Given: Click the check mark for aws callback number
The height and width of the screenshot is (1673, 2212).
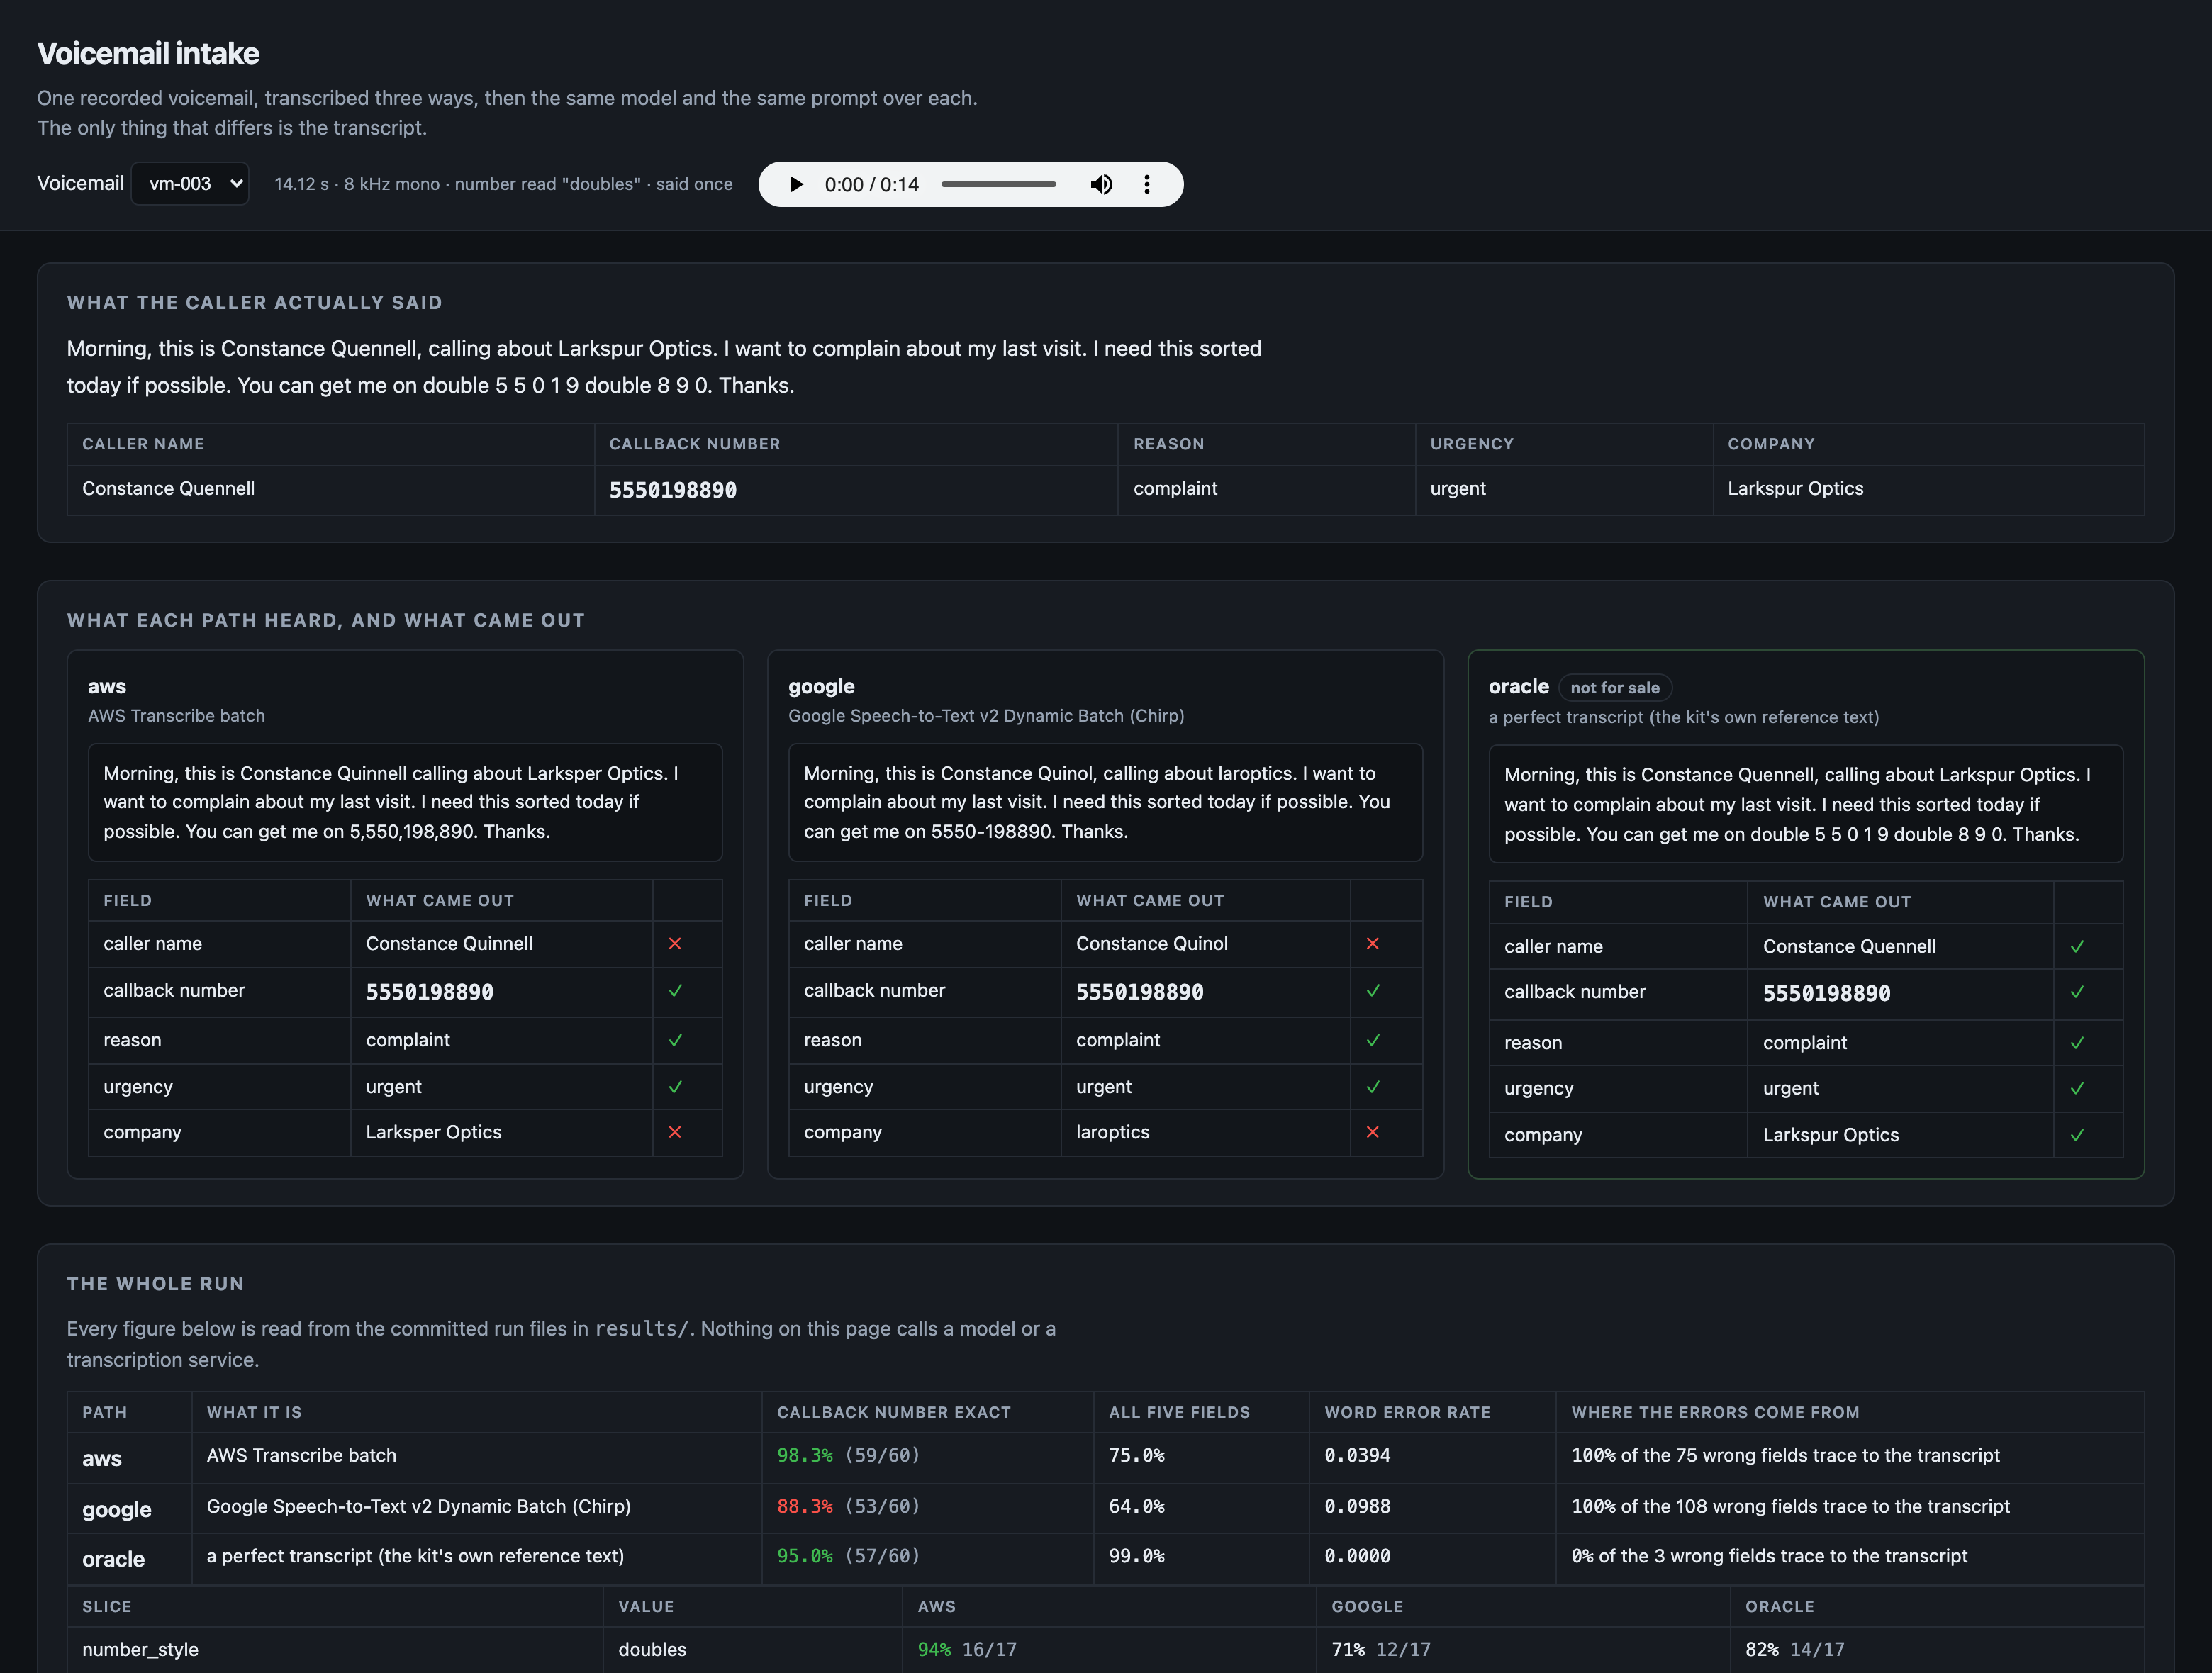Looking at the screenshot, I should (x=675, y=991).
